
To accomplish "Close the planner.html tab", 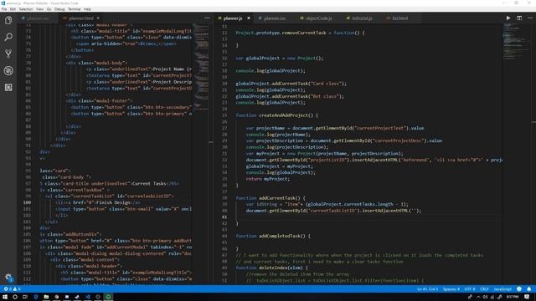I will click(98, 18).
